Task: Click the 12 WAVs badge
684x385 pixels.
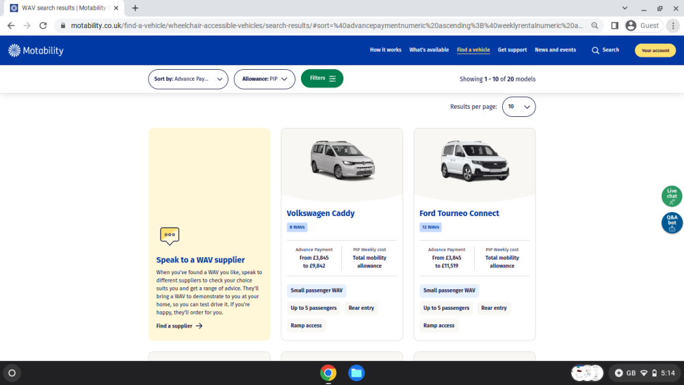Action: (x=430, y=227)
